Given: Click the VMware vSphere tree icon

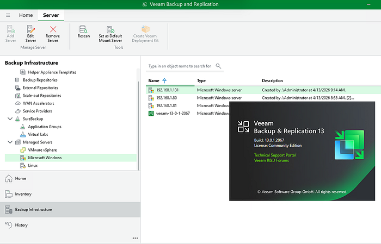Looking at the screenshot, I should tap(23, 150).
